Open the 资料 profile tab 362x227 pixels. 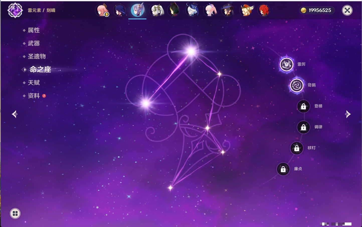pyautogui.click(x=34, y=96)
